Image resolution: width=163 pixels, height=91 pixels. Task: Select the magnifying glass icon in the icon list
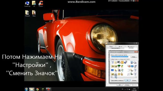pyautogui.click(x=129, y=74)
